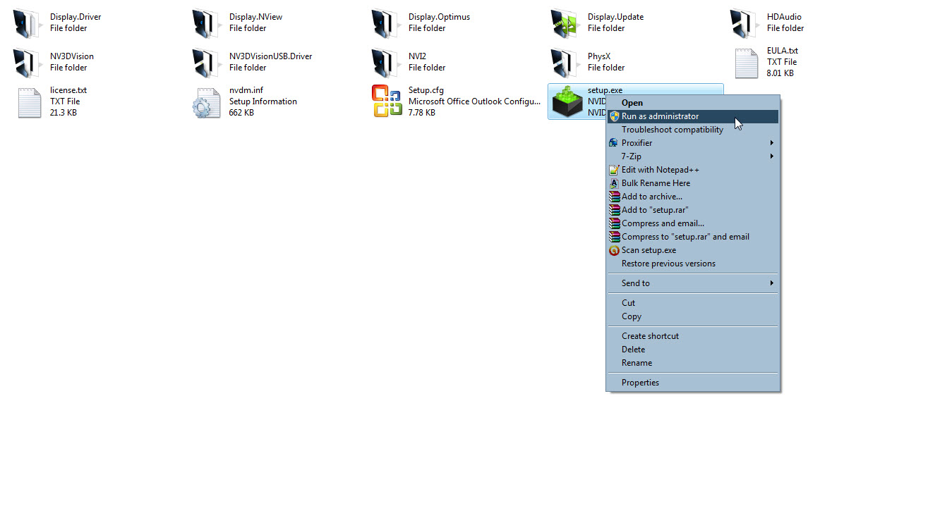Expand the 7-Zip submenu arrow
Image resolution: width=947 pixels, height=513 pixels.
[772, 156]
